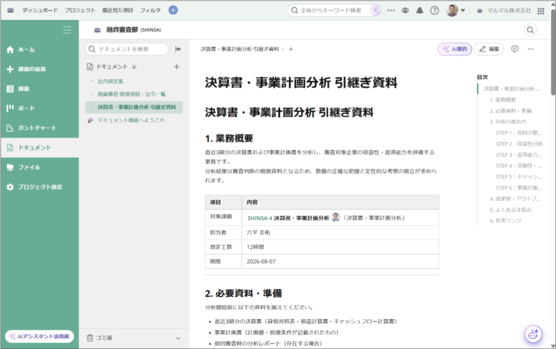Jump to 6. 参考リンク in contents

pos(505,221)
